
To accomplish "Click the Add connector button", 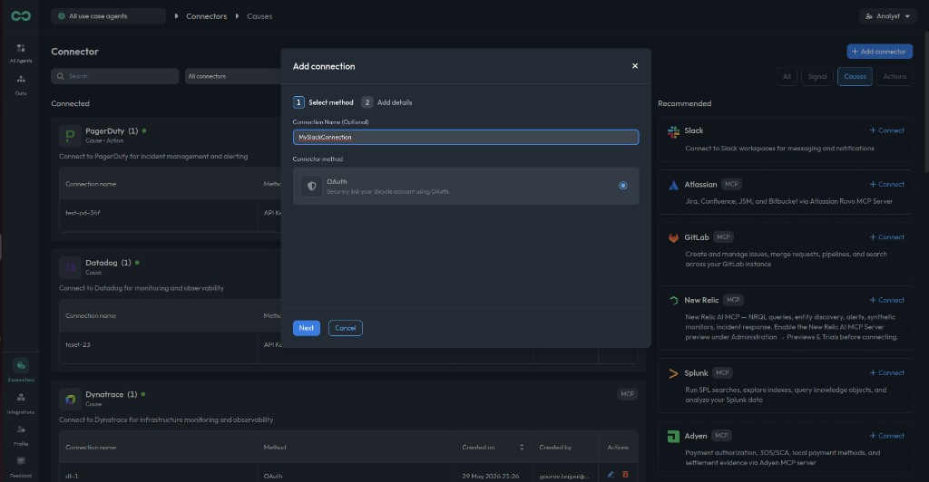I will click(879, 52).
